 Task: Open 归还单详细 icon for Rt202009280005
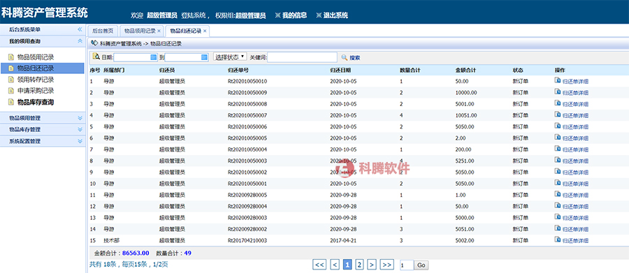pyautogui.click(x=558, y=195)
